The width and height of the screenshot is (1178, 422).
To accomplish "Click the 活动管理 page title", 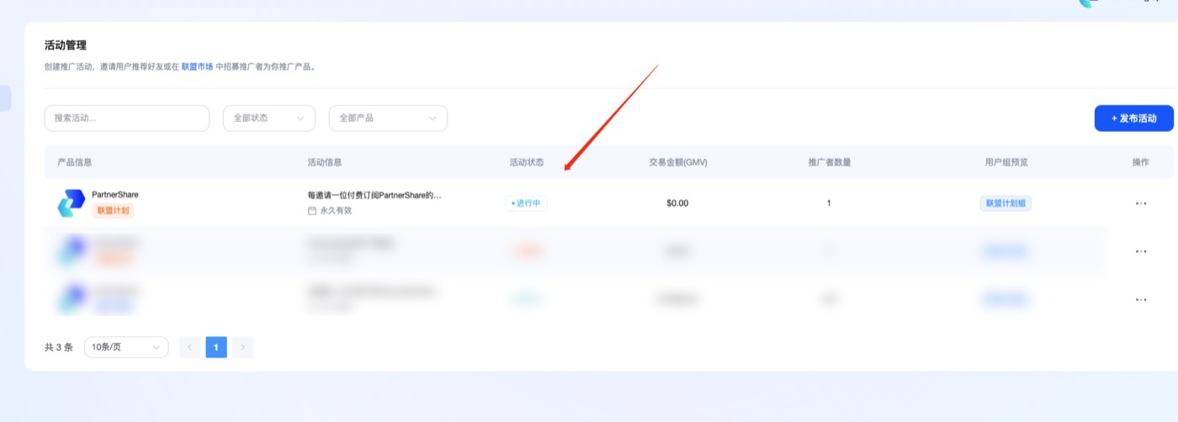I will (x=66, y=45).
